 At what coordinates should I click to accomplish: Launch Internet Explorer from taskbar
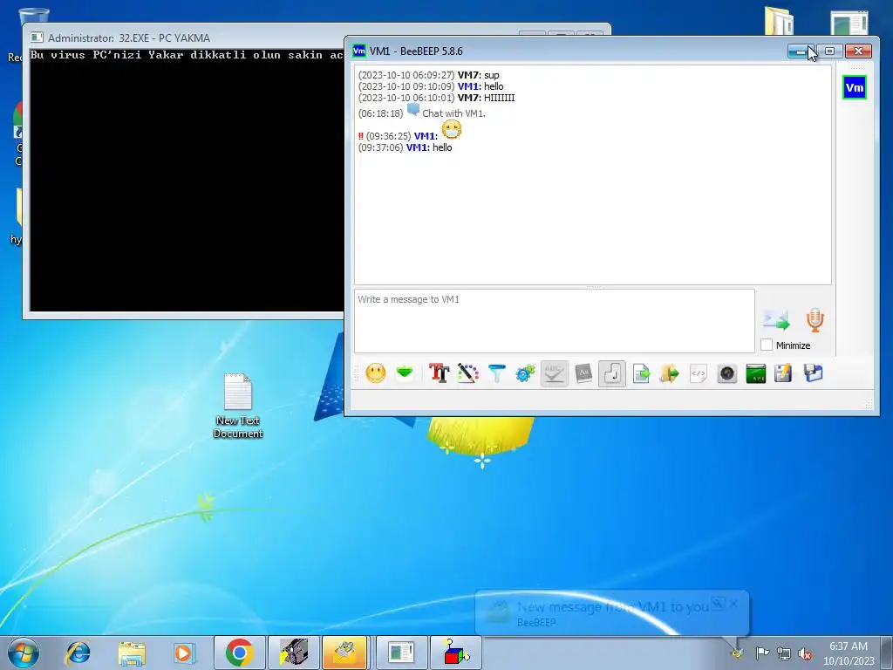(x=78, y=653)
